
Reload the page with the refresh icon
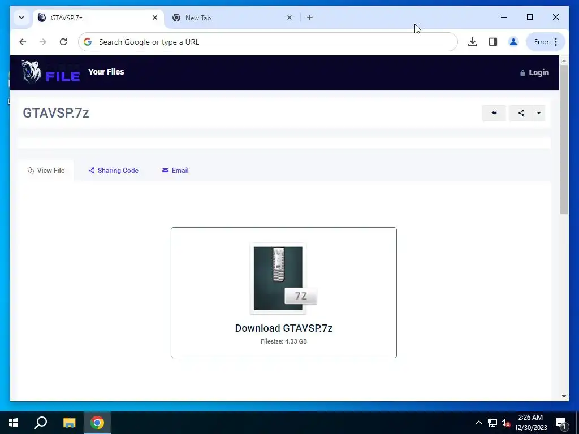(x=63, y=42)
